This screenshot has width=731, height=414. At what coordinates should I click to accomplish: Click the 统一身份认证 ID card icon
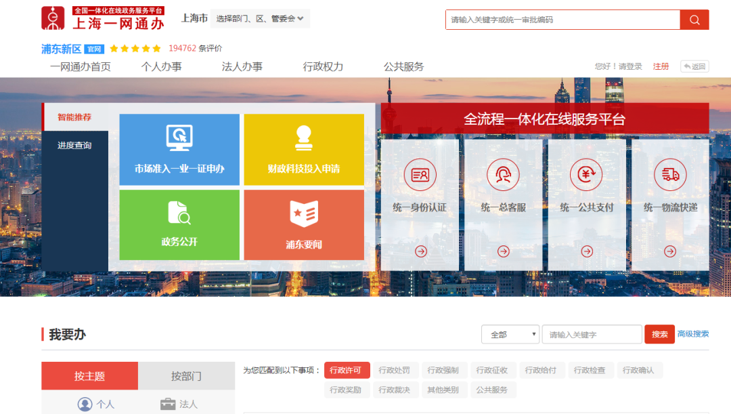(420, 175)
